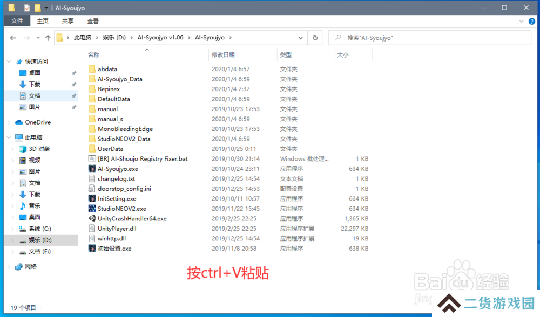Click the search AI-Syoujyo box
Viewport: 540px width, 317px height.
coord(429,38)
